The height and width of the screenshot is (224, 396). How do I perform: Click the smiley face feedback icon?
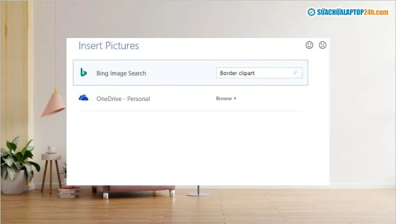click(x=309, y=45)
